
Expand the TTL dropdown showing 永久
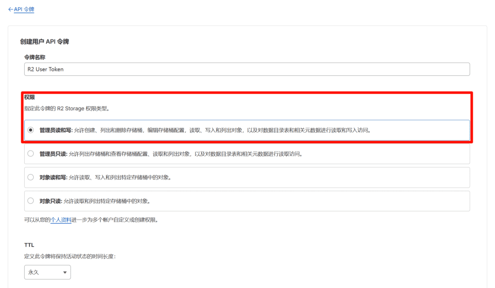point(47,272)
